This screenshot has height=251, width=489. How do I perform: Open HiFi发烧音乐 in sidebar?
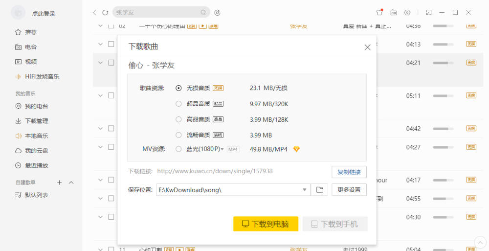37,76
